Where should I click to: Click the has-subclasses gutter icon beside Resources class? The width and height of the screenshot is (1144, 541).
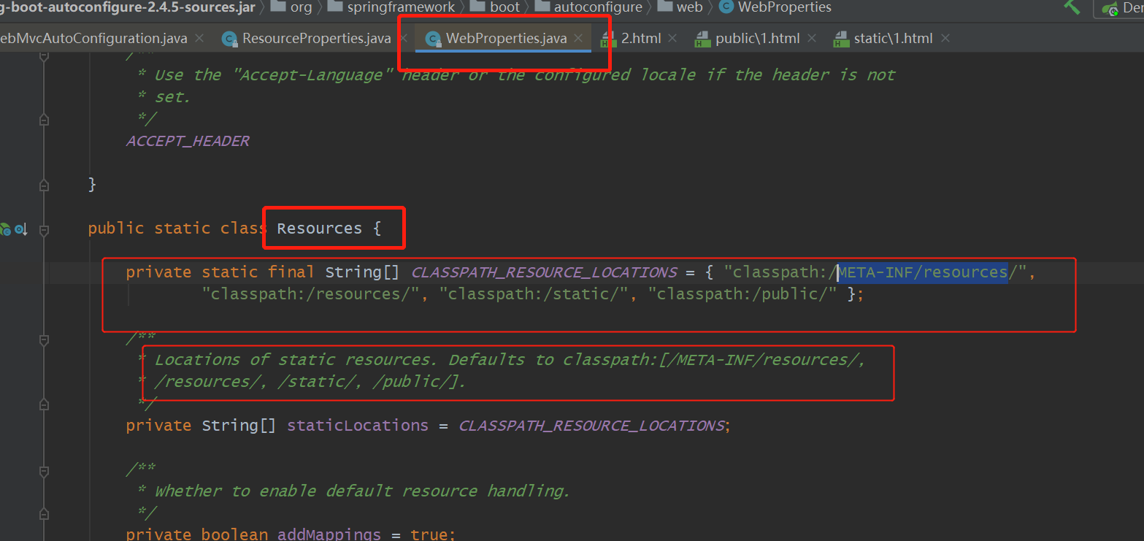[21, 229]
